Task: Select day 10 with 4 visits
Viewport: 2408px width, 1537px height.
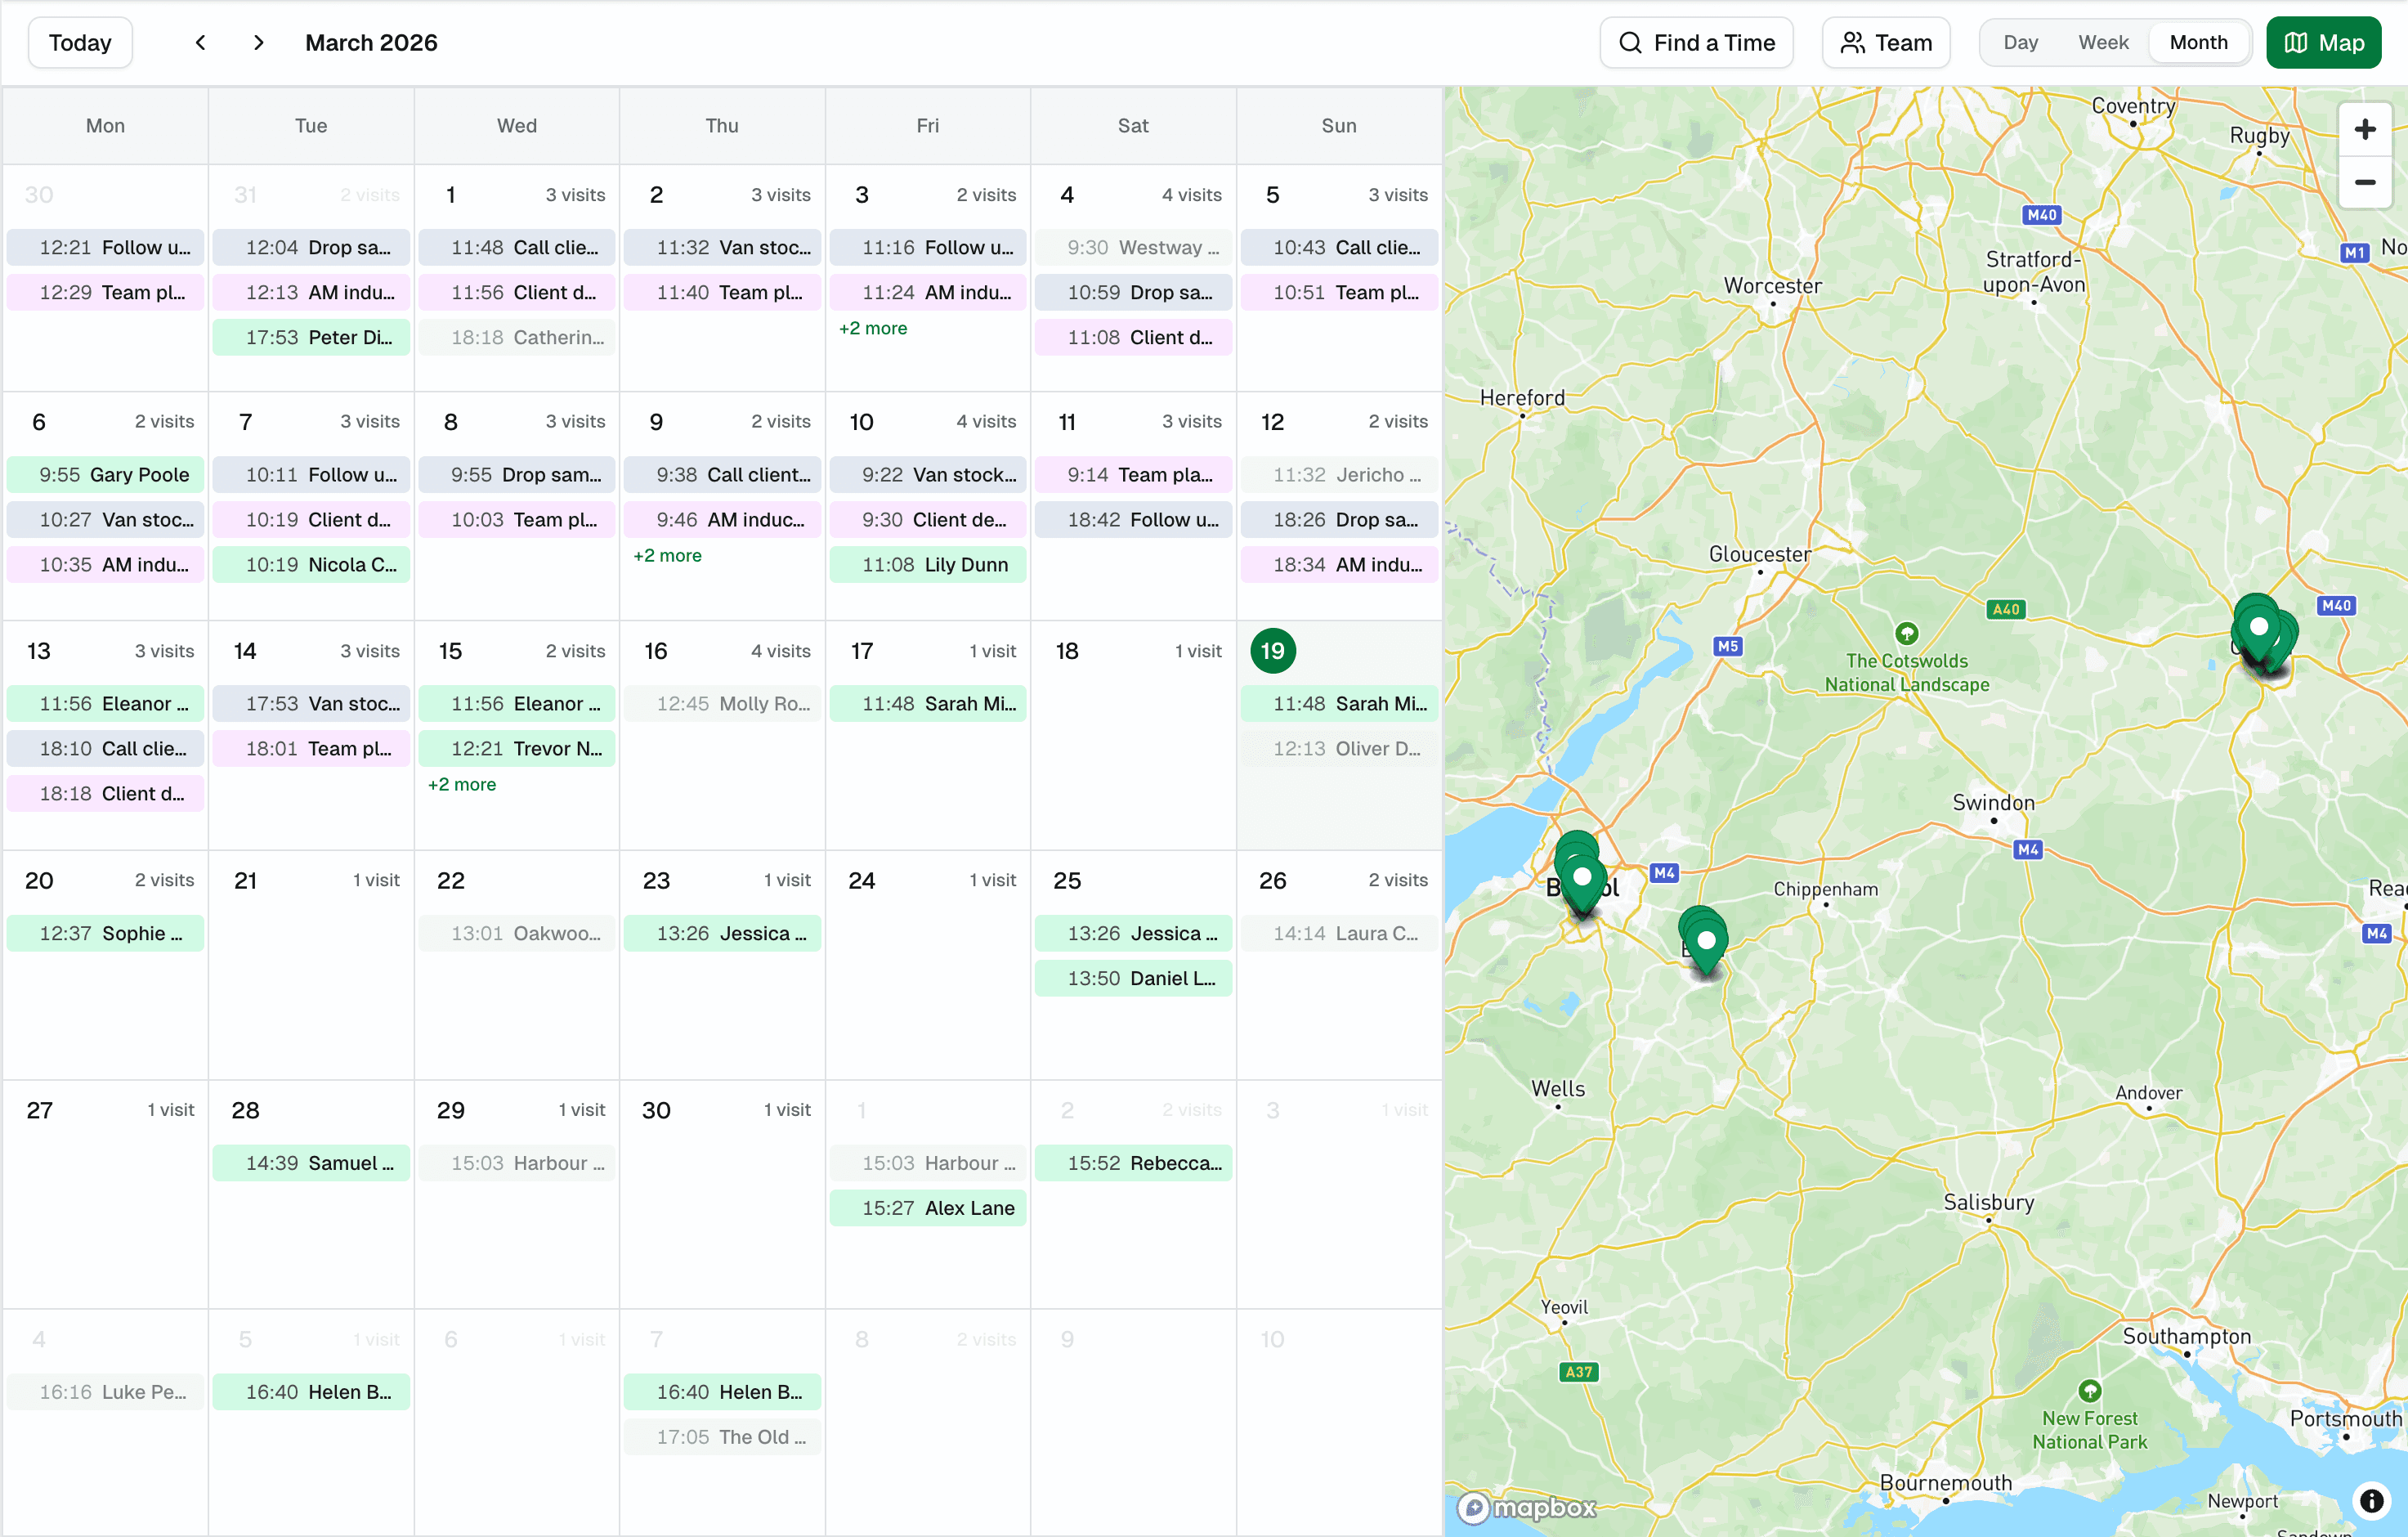Action: pyautogui.click(x=861, y=422)
